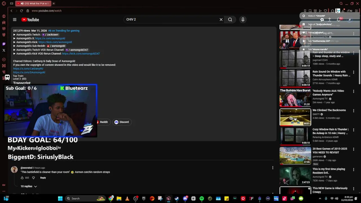This screenshot has height=203, width=361.
Task: Open Spotify from the taskbar
Action: pyautogui.click(x=202, y=198)
